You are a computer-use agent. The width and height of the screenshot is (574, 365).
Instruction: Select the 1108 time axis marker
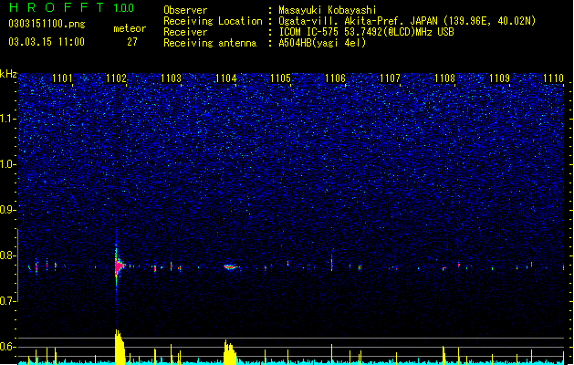tap(444, 78)
